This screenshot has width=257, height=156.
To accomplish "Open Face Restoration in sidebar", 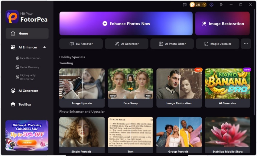I will coord(28,58).
